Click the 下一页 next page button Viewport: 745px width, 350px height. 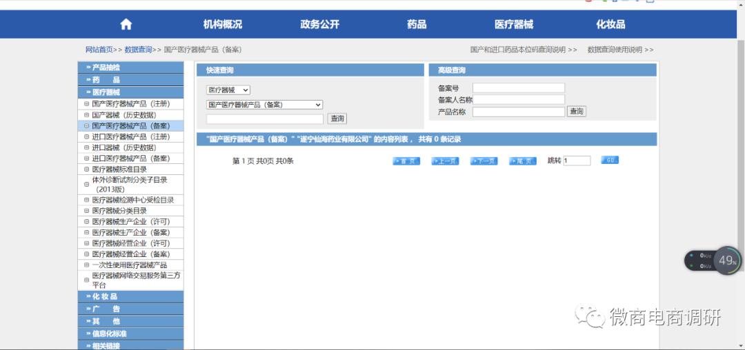coord(484,161)
